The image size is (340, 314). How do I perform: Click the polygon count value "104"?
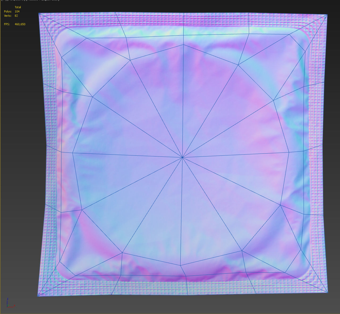tap(17, 11)
